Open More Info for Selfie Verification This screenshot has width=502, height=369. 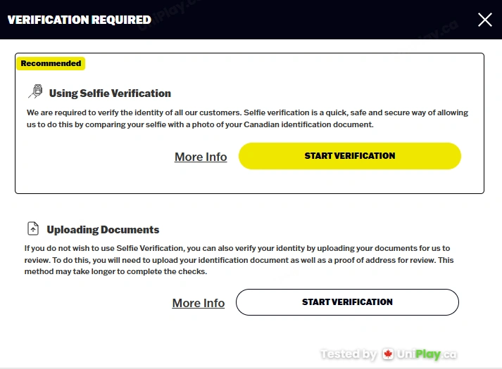pos(201,157)
